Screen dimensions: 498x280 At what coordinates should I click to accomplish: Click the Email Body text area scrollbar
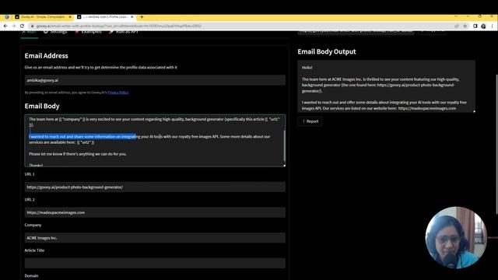(x=284, y=145)
